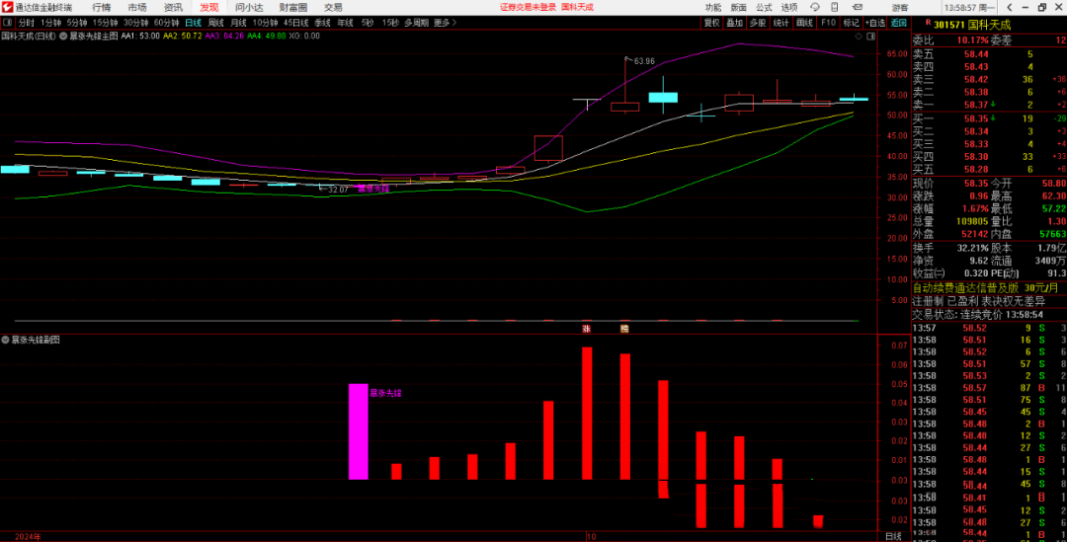1067x542 pixels.
Task: Open the 功能 menu
Action: (712, 7)
